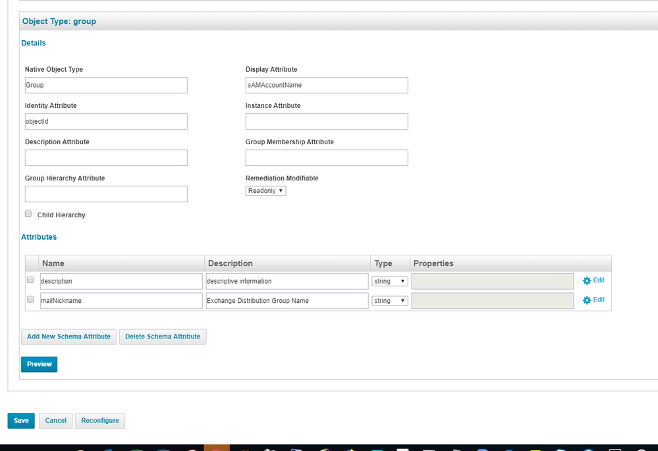Focus the Native Object Type field
Image resolution: width=658 pixels, height=451 pixels.
click(x=106, y=86)
